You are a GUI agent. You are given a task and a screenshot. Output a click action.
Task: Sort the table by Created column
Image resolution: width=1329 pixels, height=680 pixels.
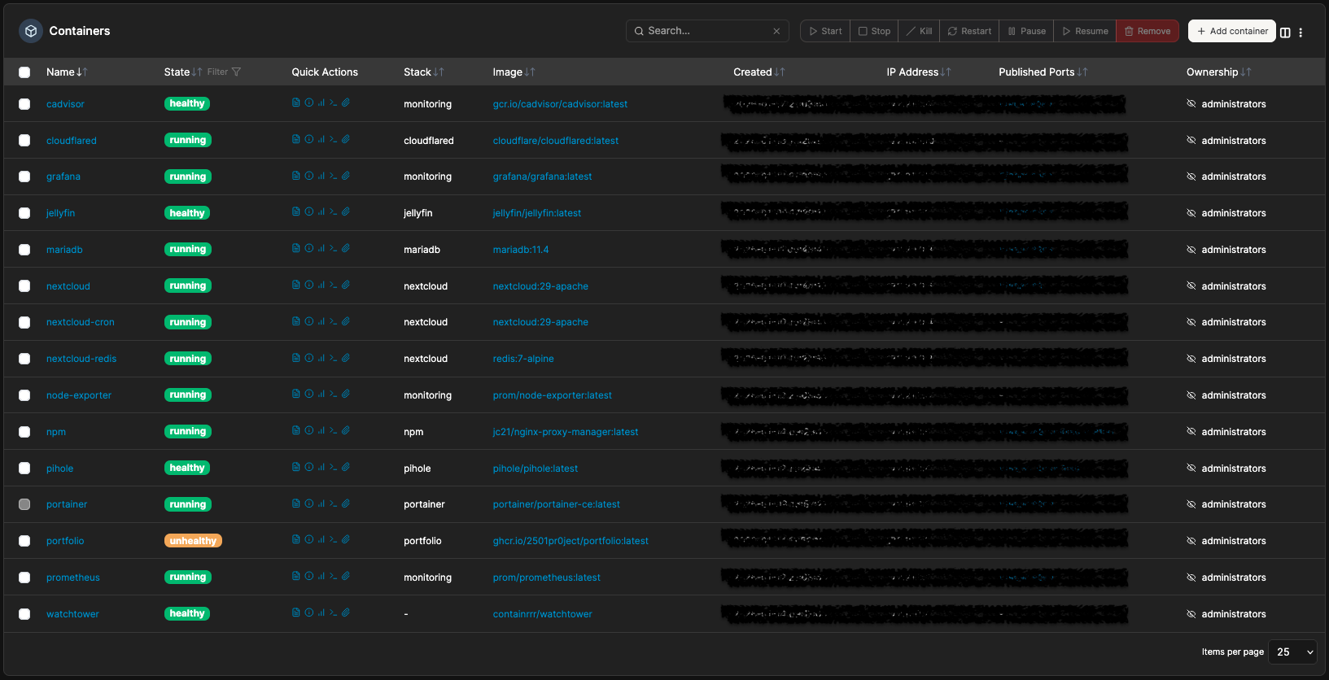pyautogui.click(x=758, y=72)
